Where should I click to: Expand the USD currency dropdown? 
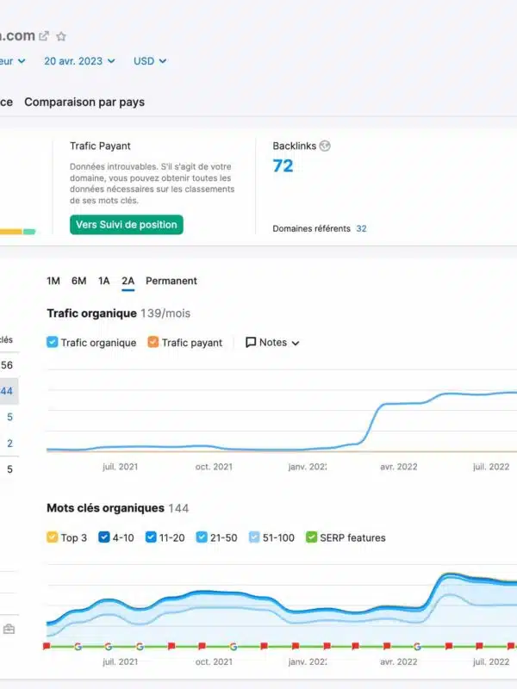150,61
